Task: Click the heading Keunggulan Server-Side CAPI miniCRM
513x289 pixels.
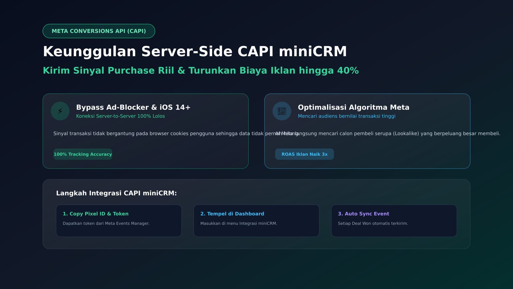Action: pos(195,51)
